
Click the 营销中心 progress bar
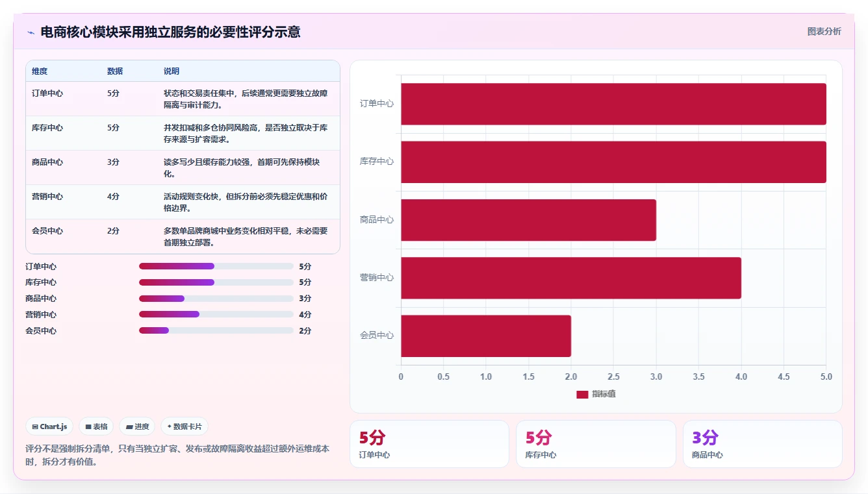pos(216,314)
